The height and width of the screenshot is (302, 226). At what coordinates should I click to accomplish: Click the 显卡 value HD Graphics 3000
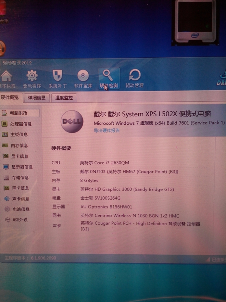click(127, 189)
